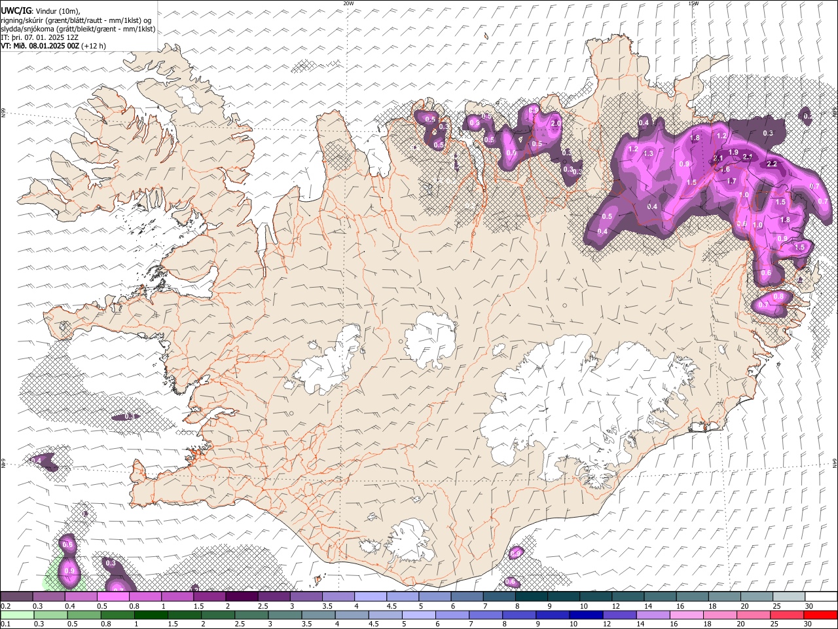This screenshot has height=629, width=838.
Task: Click the light grey 25 swatch in upper legend
Action: (789, 596)
